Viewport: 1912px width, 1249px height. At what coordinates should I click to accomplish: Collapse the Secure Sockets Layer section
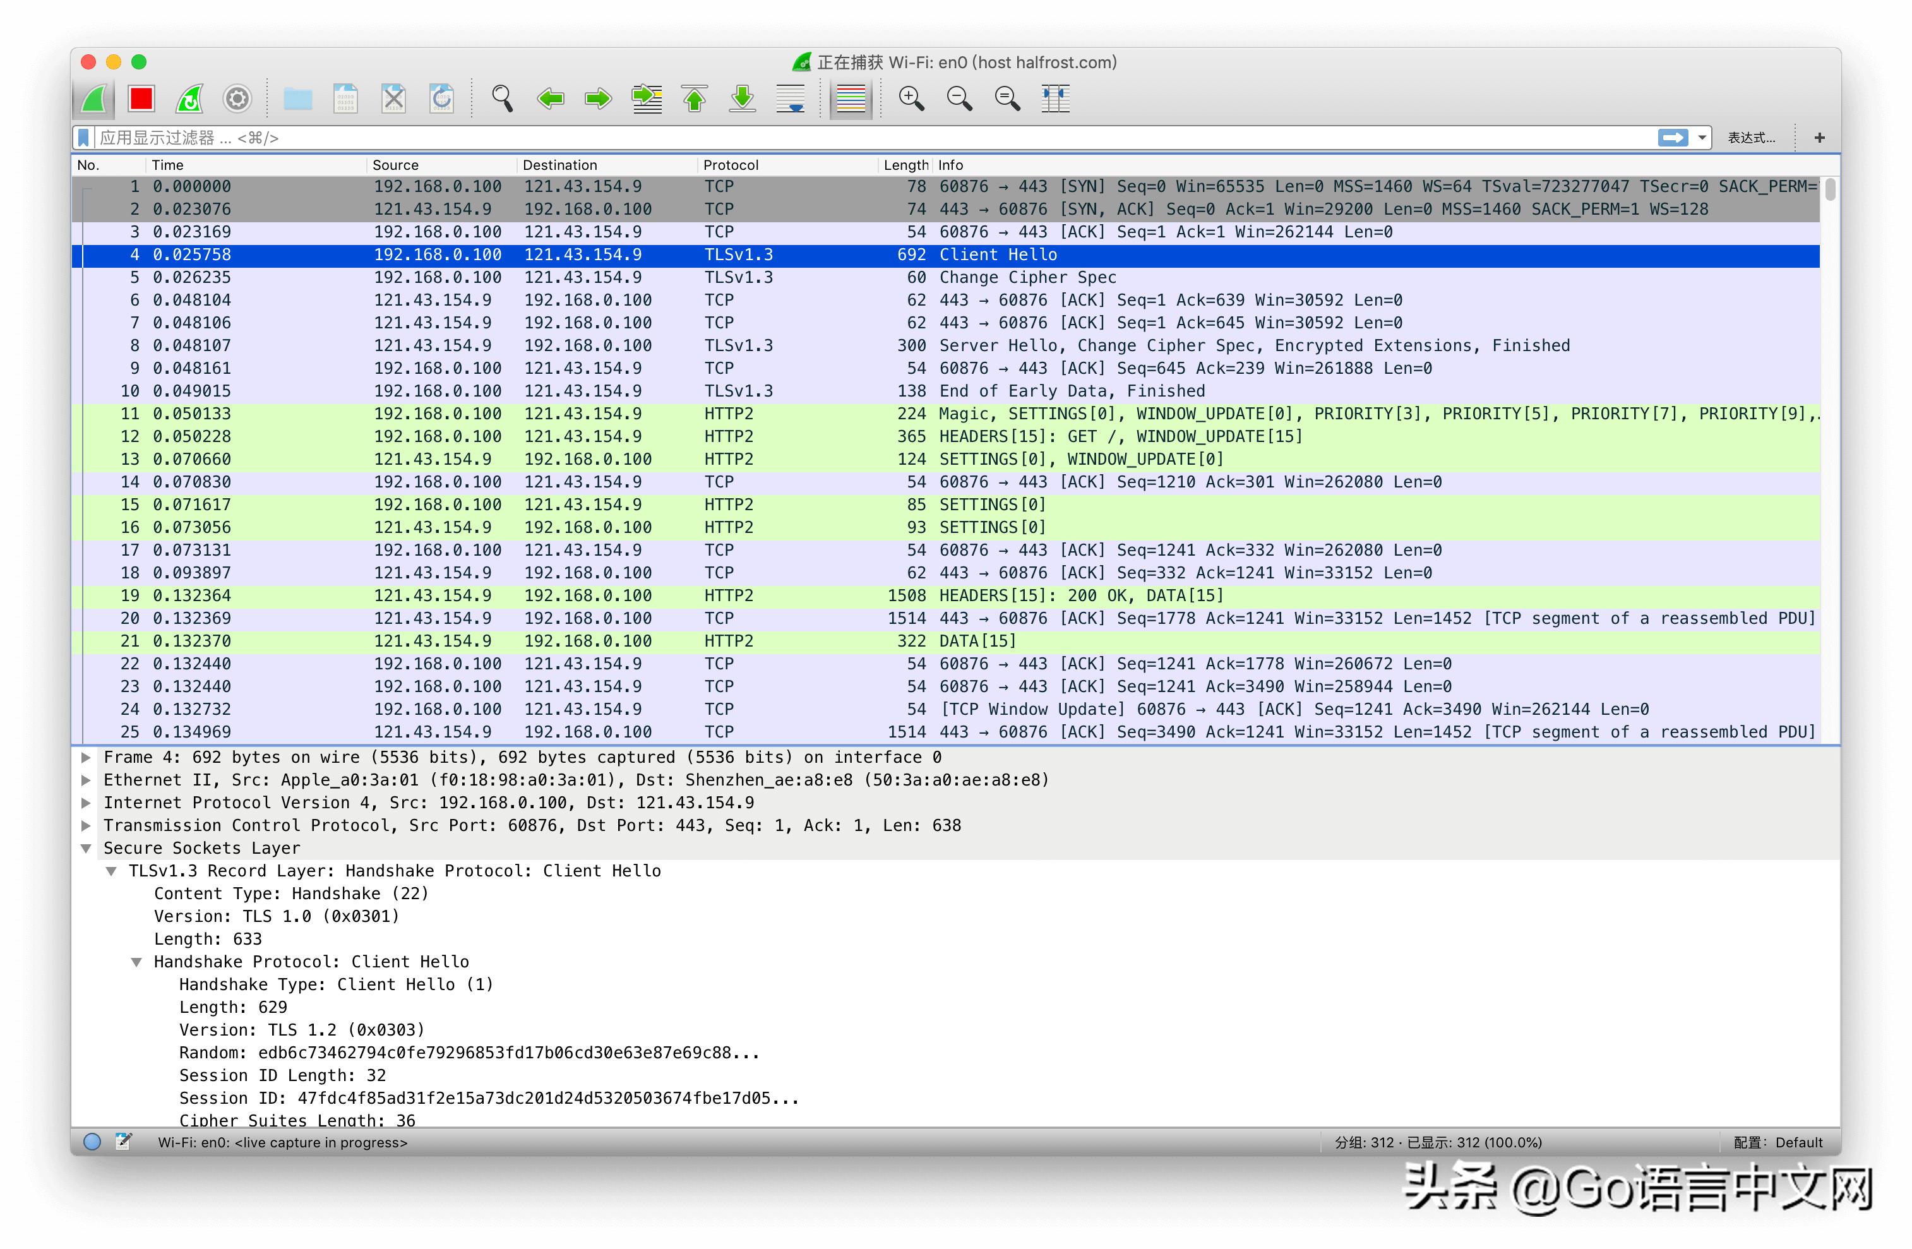(x=86, y=848)
